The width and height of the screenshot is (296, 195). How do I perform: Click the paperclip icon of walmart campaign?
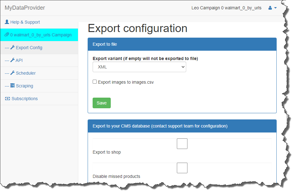coord(7,35)
